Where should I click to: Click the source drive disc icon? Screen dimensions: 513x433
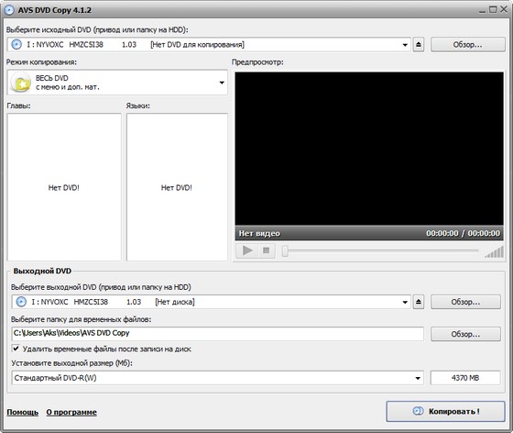coord(16,44)
